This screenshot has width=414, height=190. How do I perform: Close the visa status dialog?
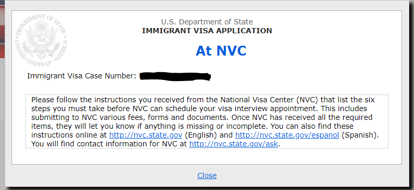(x=207, y=175)
